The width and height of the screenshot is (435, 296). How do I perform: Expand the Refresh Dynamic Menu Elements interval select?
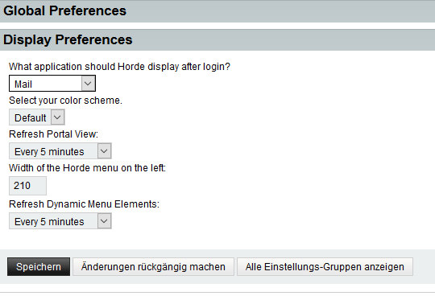[60, 221]
